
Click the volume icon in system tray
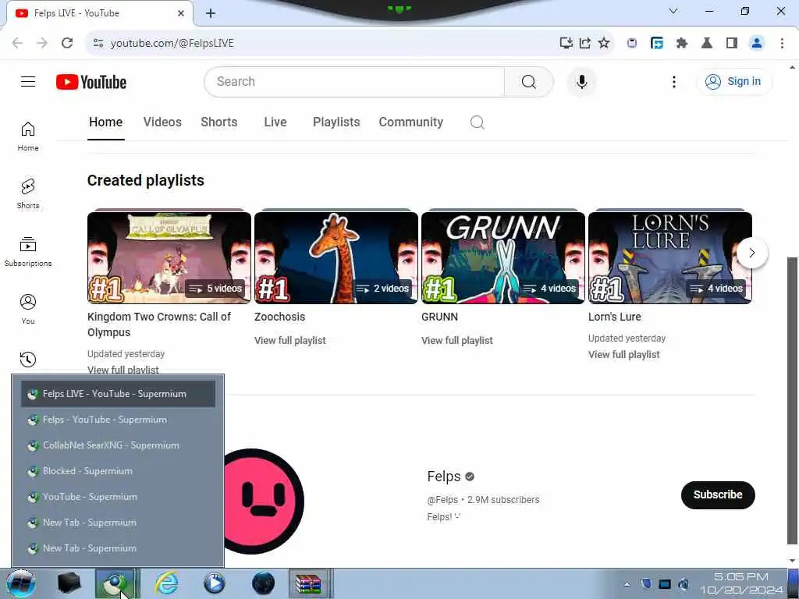point(684,584)
